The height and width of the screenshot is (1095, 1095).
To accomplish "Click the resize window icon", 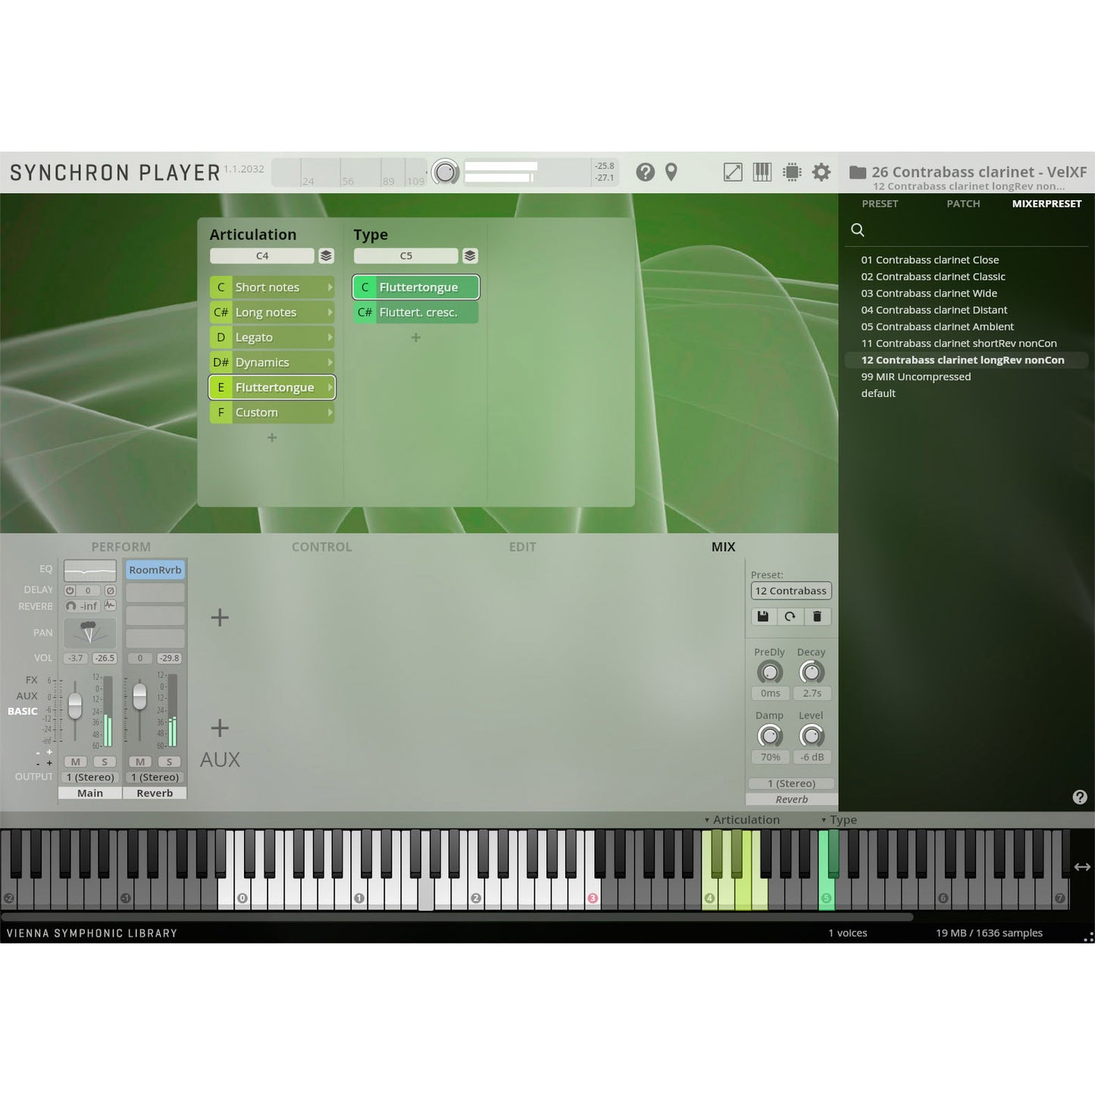I will (x=733, y=172).
